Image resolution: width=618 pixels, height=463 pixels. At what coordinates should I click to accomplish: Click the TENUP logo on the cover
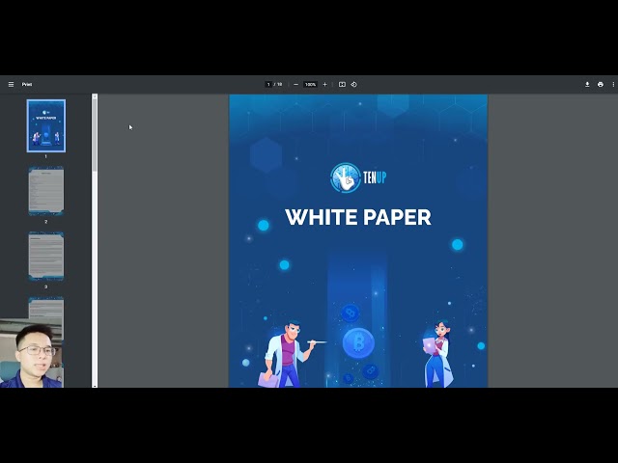point(358,177)
